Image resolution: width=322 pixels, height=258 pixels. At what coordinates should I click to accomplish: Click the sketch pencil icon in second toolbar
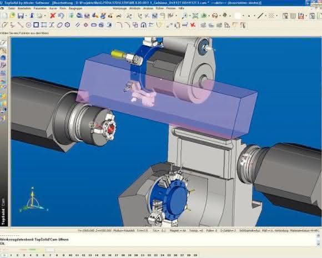(4, 25)
